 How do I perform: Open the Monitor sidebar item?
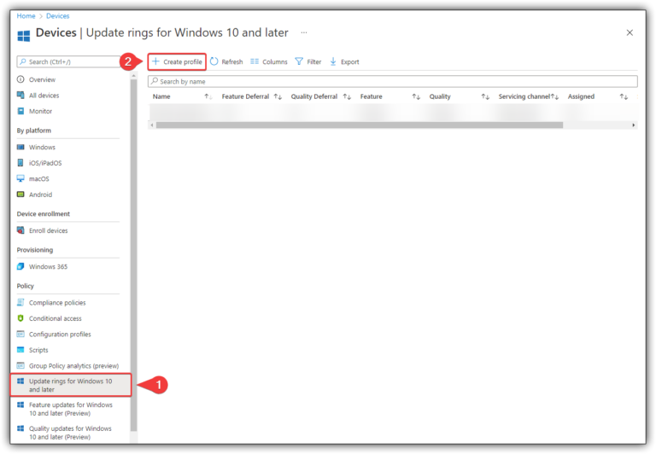(40, 111)
